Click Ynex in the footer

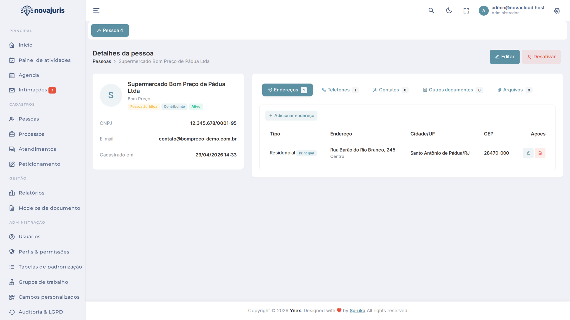[x=295, y=311]
